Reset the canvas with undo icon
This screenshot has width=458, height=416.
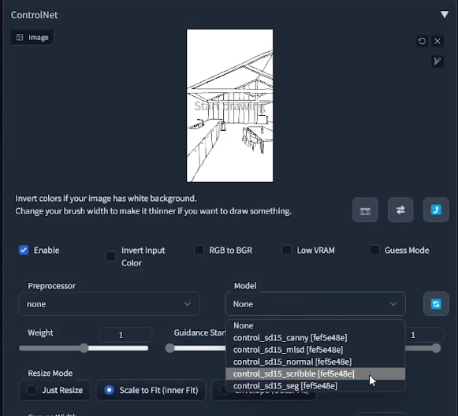pos(422,41)
